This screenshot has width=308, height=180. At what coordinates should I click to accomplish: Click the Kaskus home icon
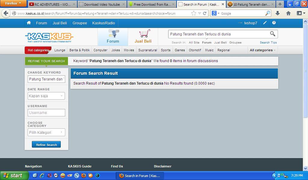(29, 23)
